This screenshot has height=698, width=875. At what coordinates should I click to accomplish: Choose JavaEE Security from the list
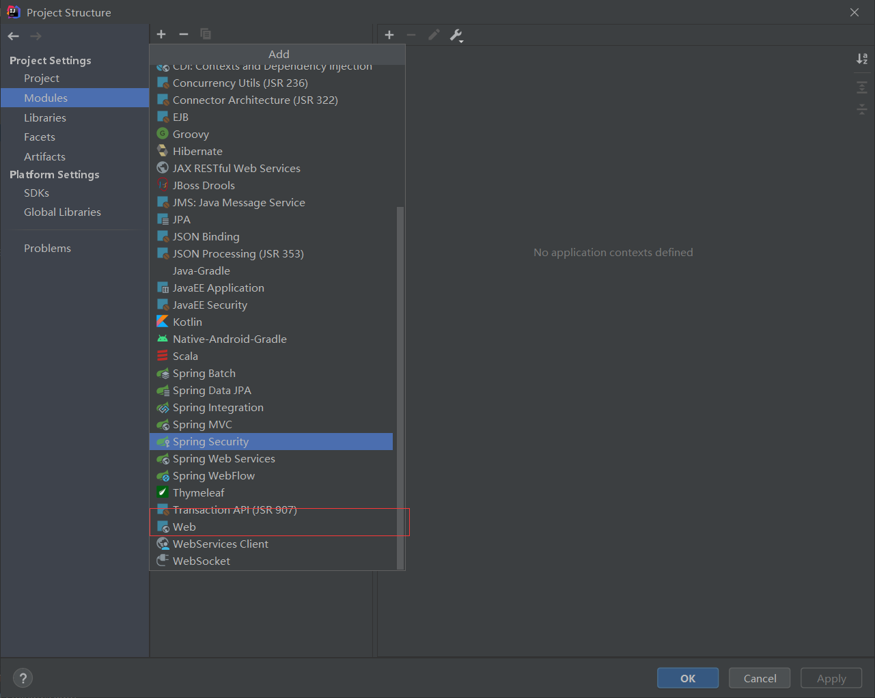coord(271,305)
